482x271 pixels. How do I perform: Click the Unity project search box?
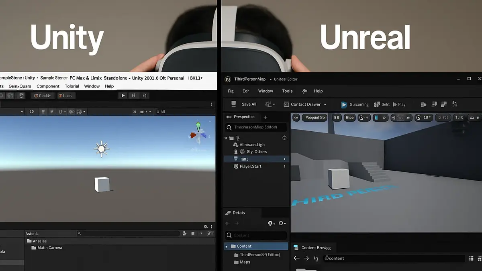pyautogui.click(x=129, y=233)
